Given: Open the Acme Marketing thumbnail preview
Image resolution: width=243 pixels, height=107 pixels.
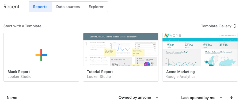Looking at the screenshot, I should (200, 49).
